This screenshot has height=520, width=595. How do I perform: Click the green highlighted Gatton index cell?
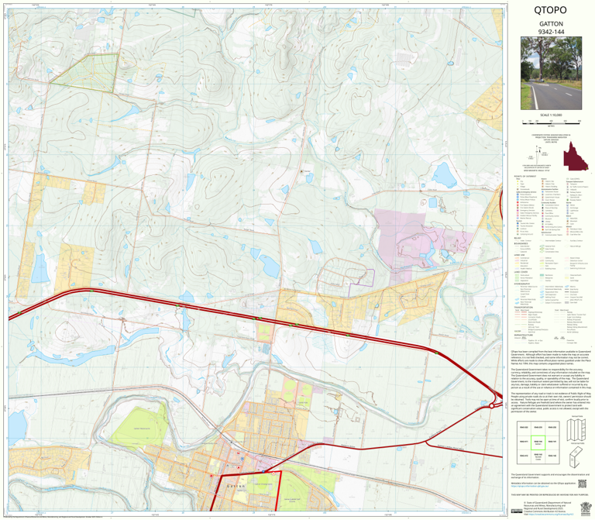(538, 443)
